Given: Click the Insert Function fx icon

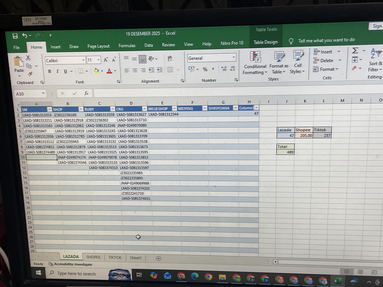Looking at the screenshot, I should [86, 93].
